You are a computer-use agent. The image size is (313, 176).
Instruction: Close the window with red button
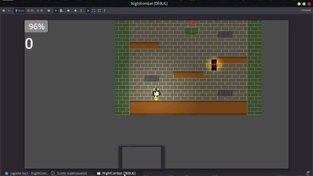click(309, 4)
